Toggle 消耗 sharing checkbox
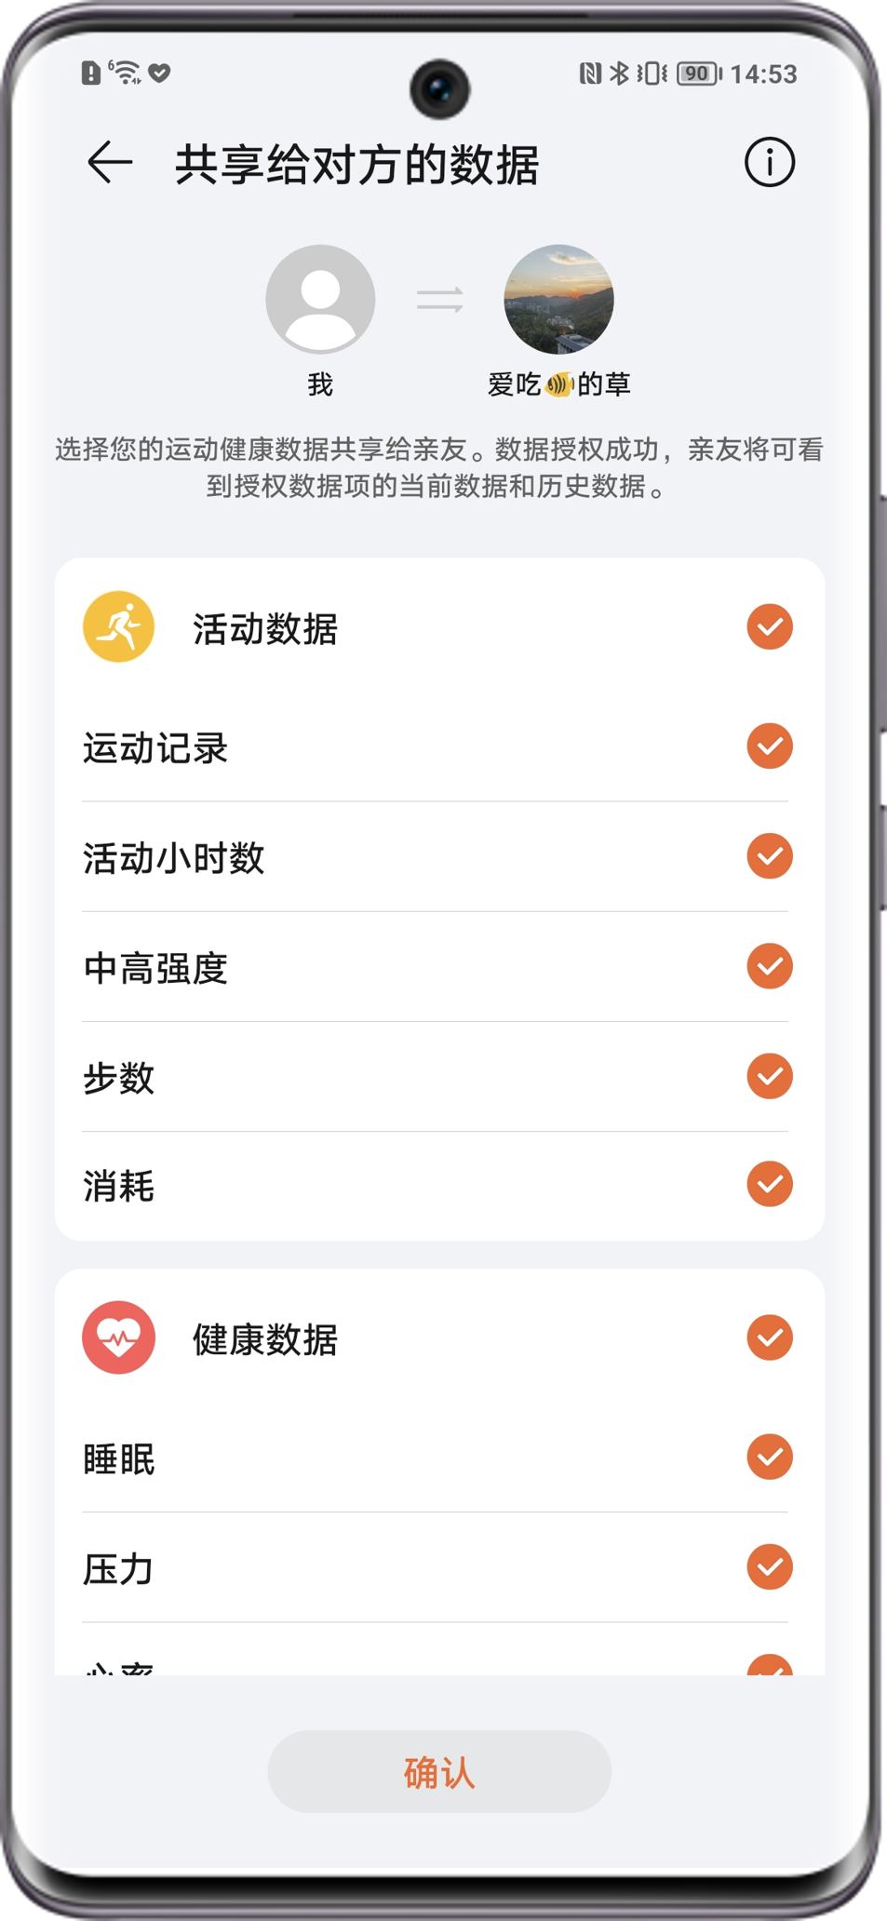 pyautogui.click(x=770, y=1184)
